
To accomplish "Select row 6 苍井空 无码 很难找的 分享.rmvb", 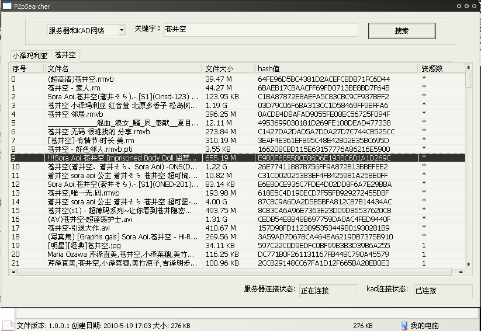I will coord(237,132).
